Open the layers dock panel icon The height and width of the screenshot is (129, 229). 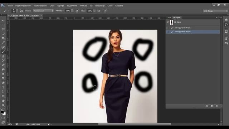(x=226, y=20)
